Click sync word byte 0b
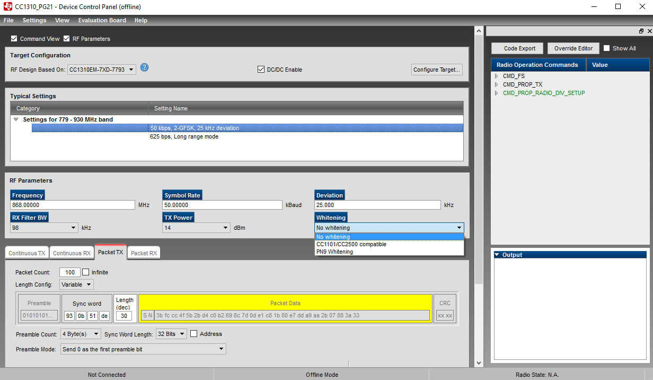The width and height of the screenshot is (653, 380). click(x=81, y=316)
